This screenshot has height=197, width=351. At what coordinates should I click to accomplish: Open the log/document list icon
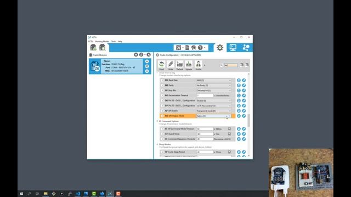point(187,48)
